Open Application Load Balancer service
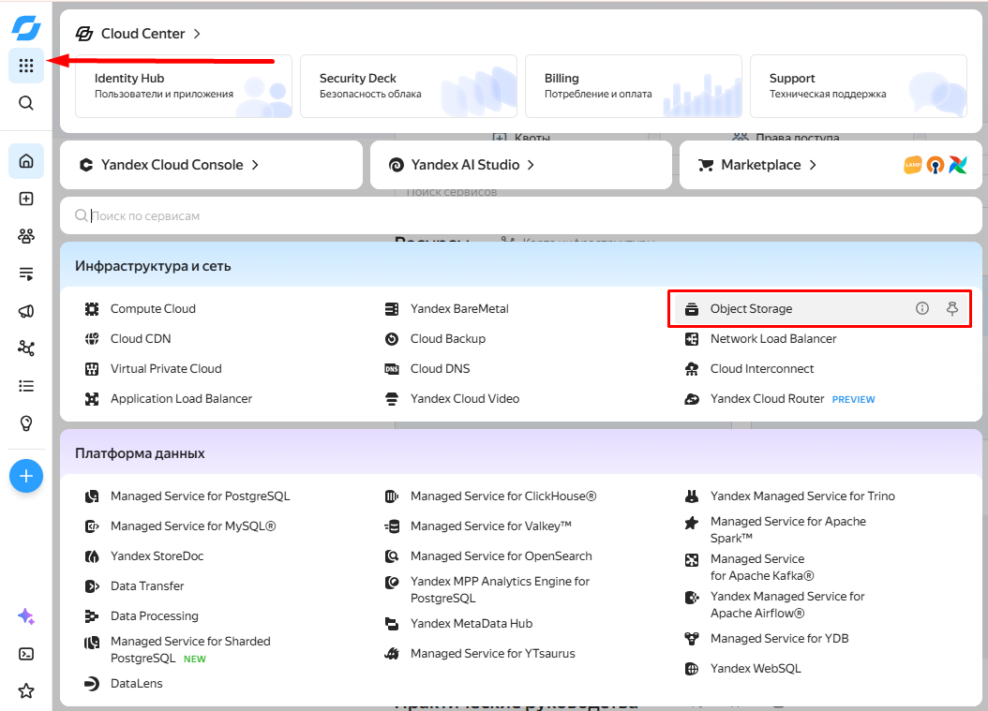Image resolution: width=988 pixels, height=711 pixels. click(181, 399)
